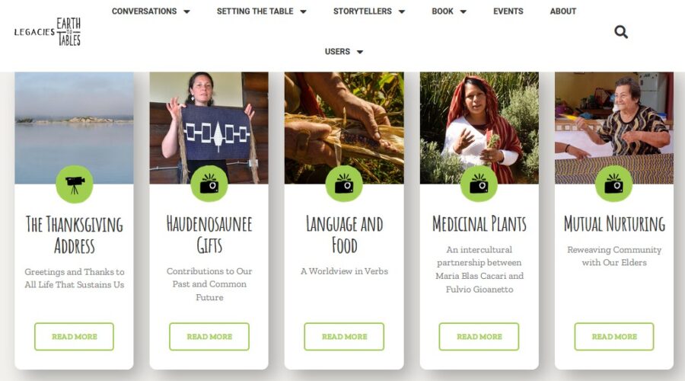Click photo camera icon on Language and Food card
Viewport: 685px width, 381px height.
[344, 184]
